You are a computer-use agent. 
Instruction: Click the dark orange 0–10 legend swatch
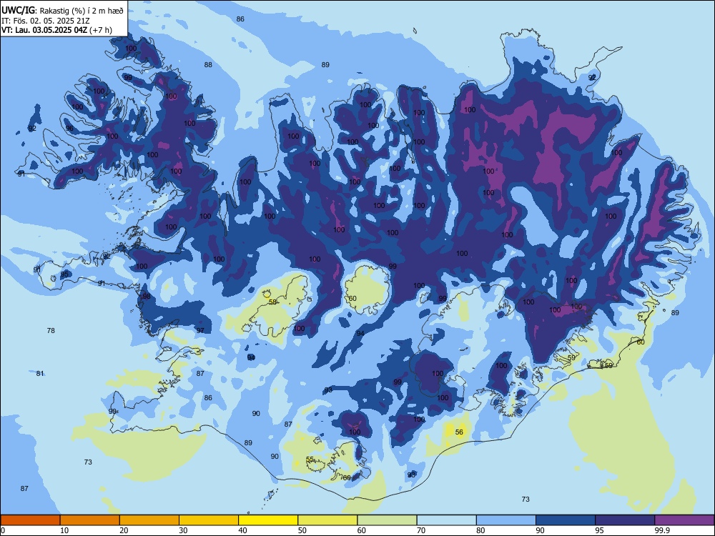click(x=30, y=520)
